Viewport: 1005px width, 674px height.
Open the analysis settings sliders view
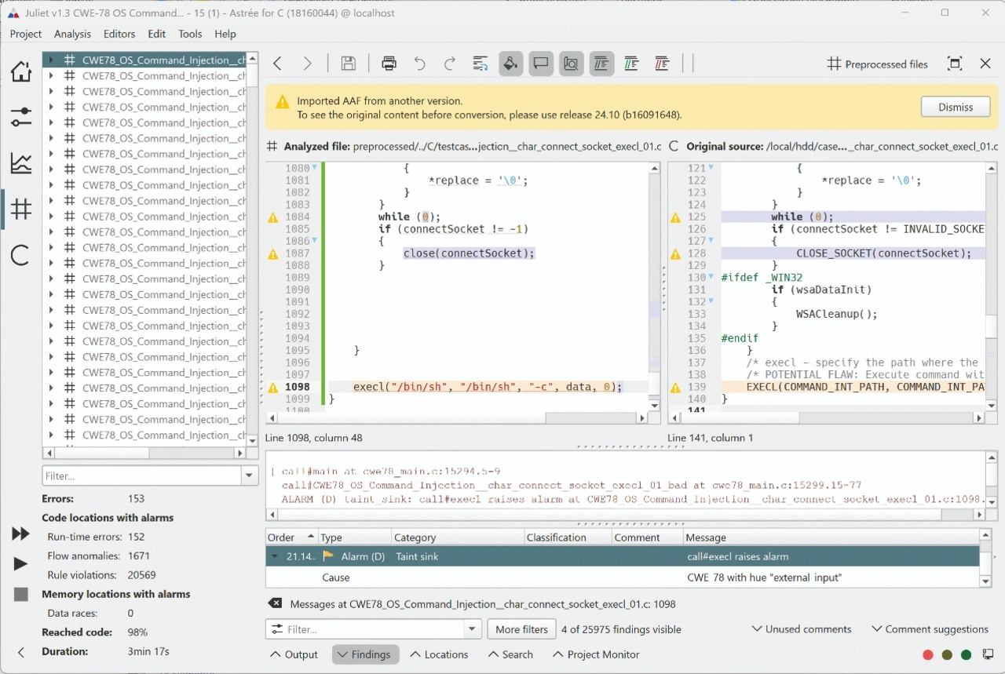coord(21,118)
